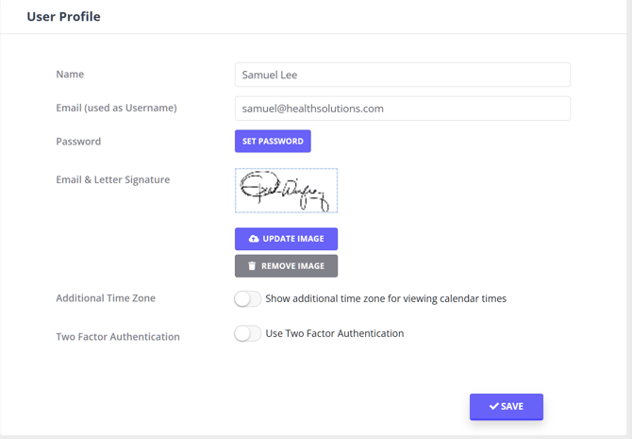Image resolution: width=632 pixels, height=439 pixels.
Task: Click the 'Email & Letter Signature' field label
Action: pos(113,179)
